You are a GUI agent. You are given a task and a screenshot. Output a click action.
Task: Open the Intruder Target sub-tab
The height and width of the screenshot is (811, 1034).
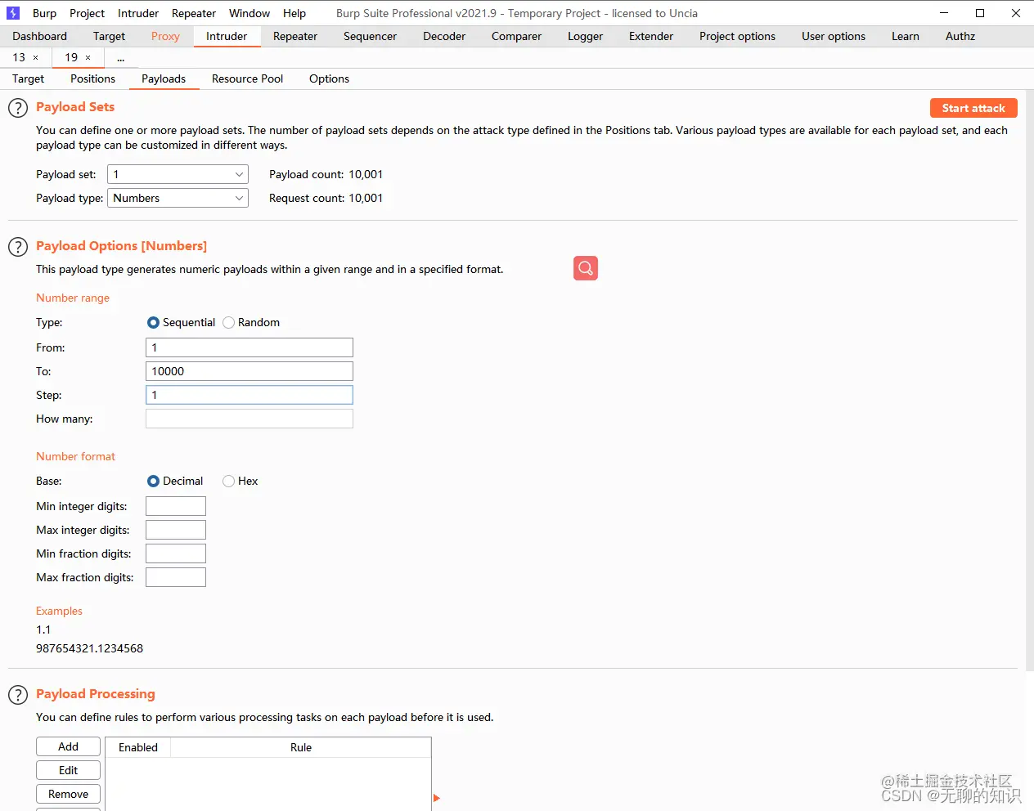(28, 78)
